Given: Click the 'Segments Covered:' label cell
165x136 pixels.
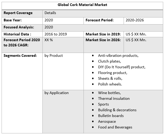Looking at the screenshot, I should (20, 55).
